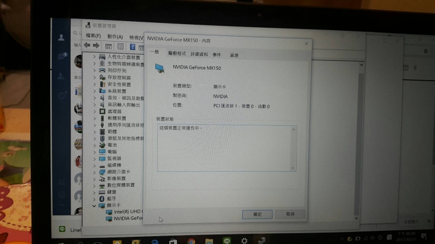Click the 人性化介面裝置 category icon
Screen dimensions: 435x244
point(102,57)
